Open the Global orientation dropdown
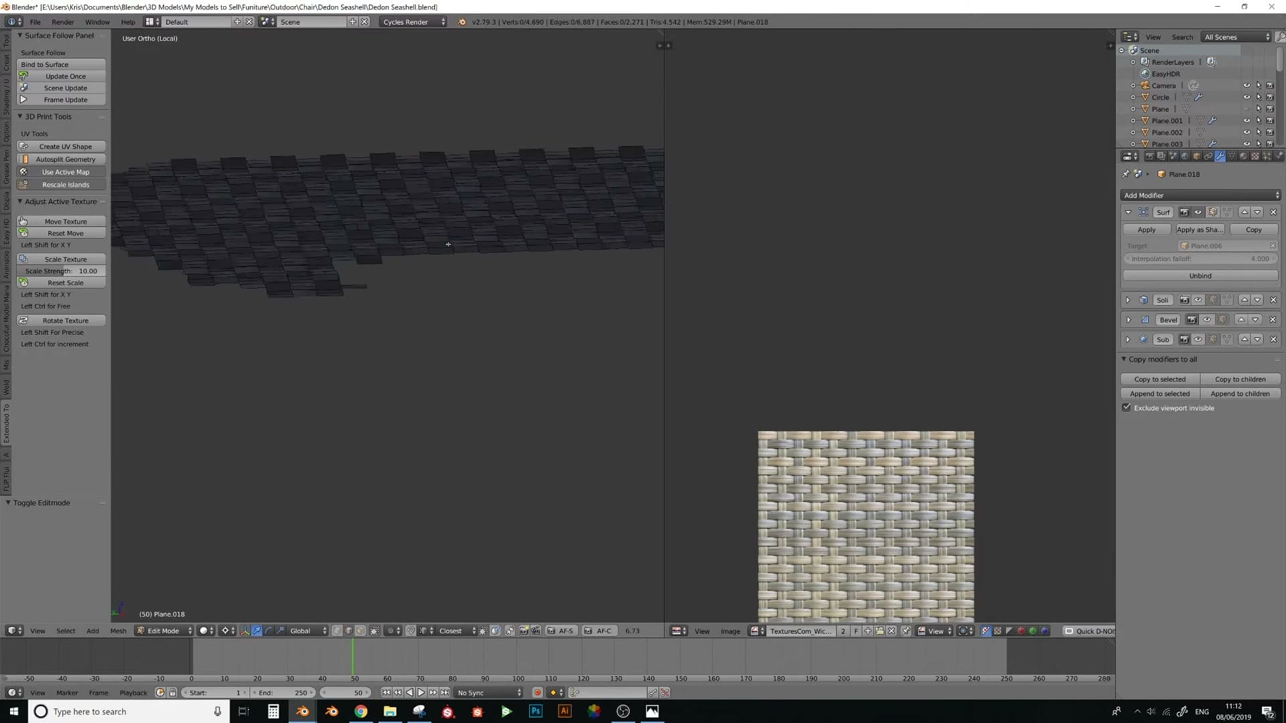Screen dimensions: 1286x723 [x=308, y=631]
